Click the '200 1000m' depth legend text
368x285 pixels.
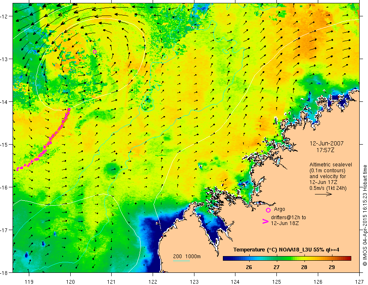[x=187, y=256]
